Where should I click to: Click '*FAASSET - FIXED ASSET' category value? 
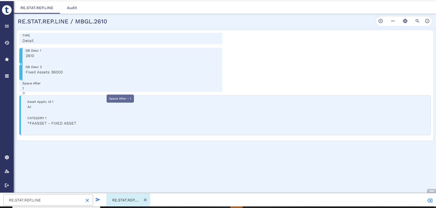click(52, 123)
